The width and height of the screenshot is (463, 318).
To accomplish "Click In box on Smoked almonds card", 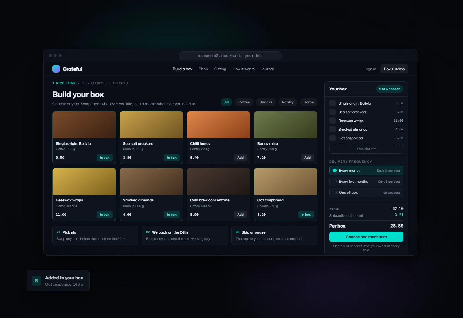I will pos(172,215).
